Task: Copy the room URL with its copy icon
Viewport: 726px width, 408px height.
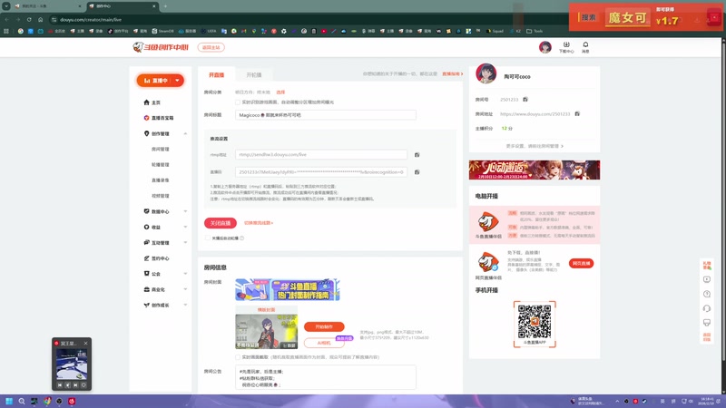Action: [577, 114]
